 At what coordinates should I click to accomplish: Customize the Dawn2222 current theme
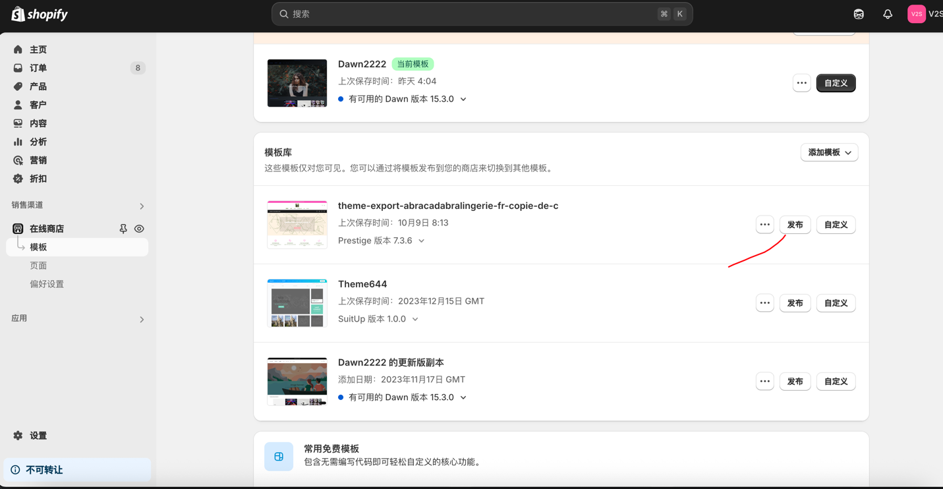coord(836,83)
